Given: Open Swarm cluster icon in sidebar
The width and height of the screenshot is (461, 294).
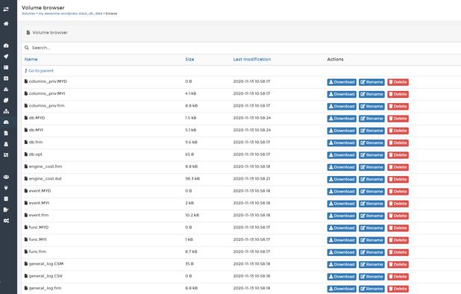Looking at the screenshot, I should [6, 155].
